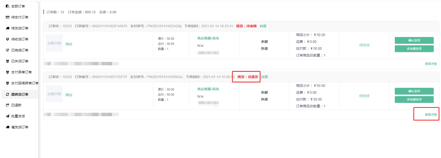Open 查看详情 for order 10253
This screenshot has height=158, width=441.
431,115
